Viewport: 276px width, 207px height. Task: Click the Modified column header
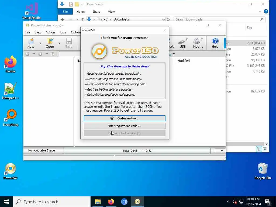coord(184,61)
